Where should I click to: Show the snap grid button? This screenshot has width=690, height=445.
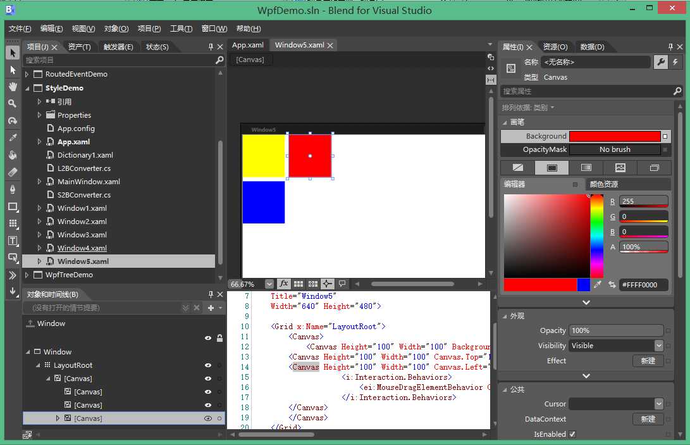299,284
